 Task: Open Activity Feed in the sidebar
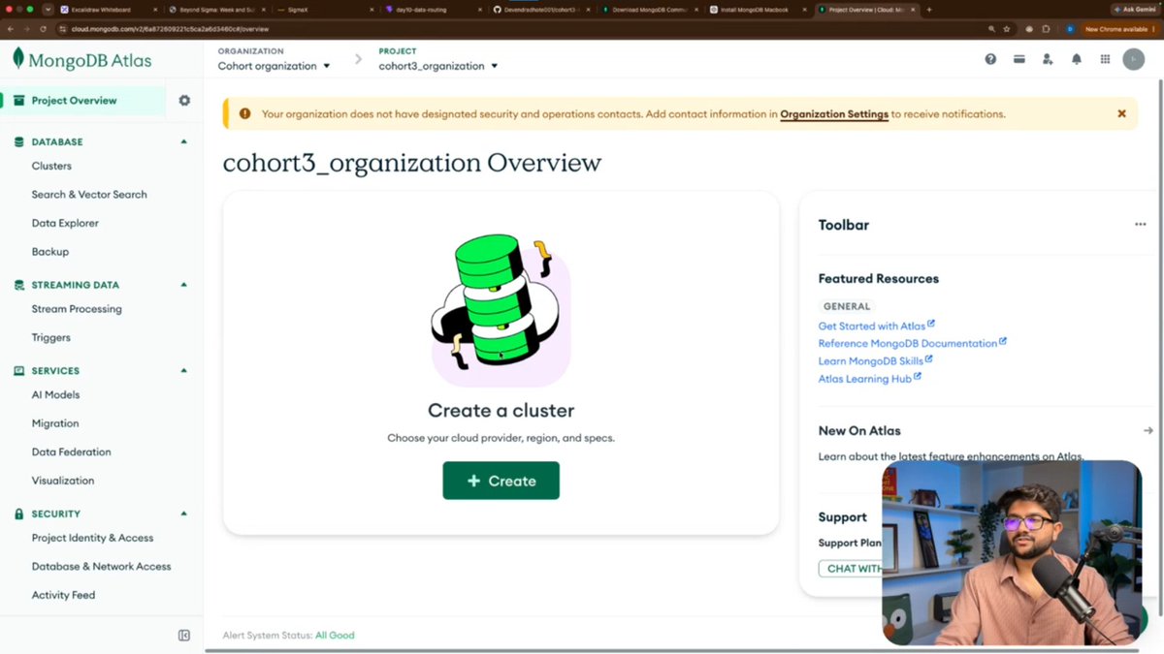(x=63, y=595)
